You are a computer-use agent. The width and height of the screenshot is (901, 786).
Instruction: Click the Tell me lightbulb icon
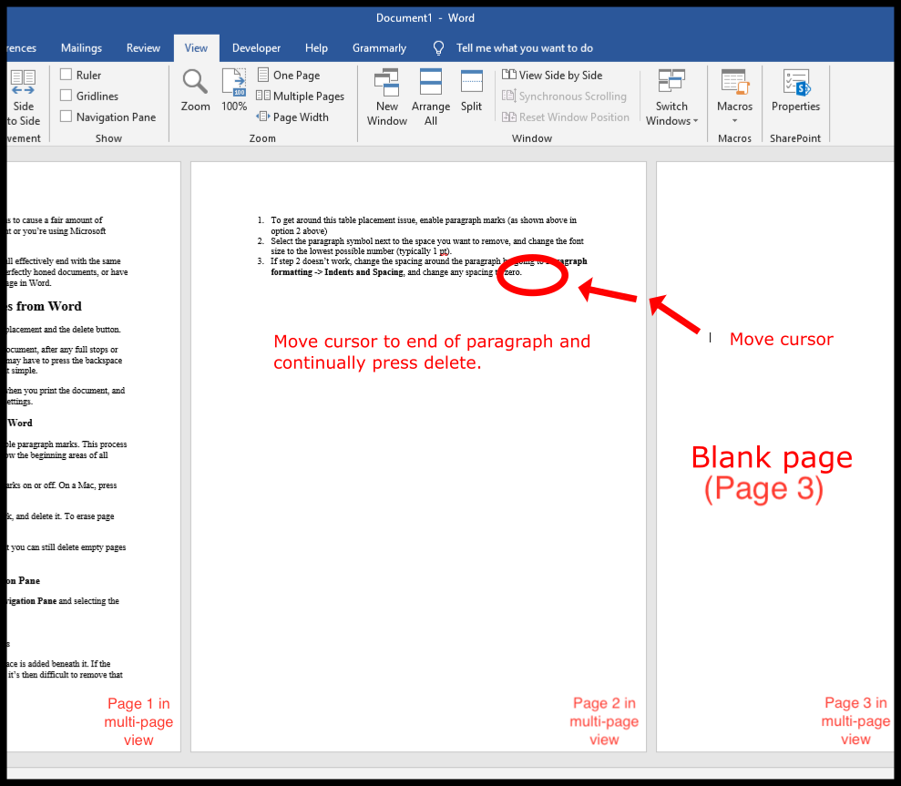coord(438,48)
